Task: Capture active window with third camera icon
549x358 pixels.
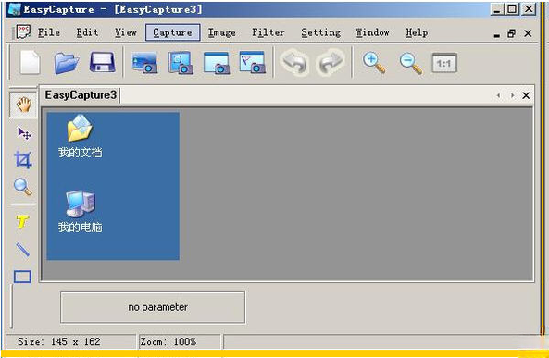Action: point(217,63)
